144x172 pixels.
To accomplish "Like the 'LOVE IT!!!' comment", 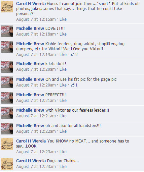I will (x=63, y=34).
